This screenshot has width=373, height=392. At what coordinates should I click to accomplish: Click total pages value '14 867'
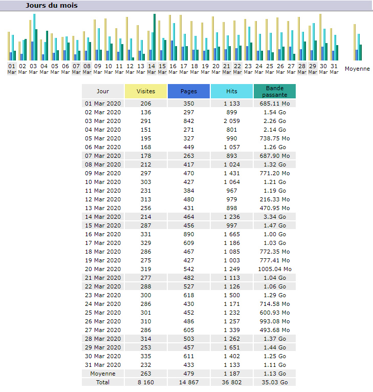tap(189, 382)
